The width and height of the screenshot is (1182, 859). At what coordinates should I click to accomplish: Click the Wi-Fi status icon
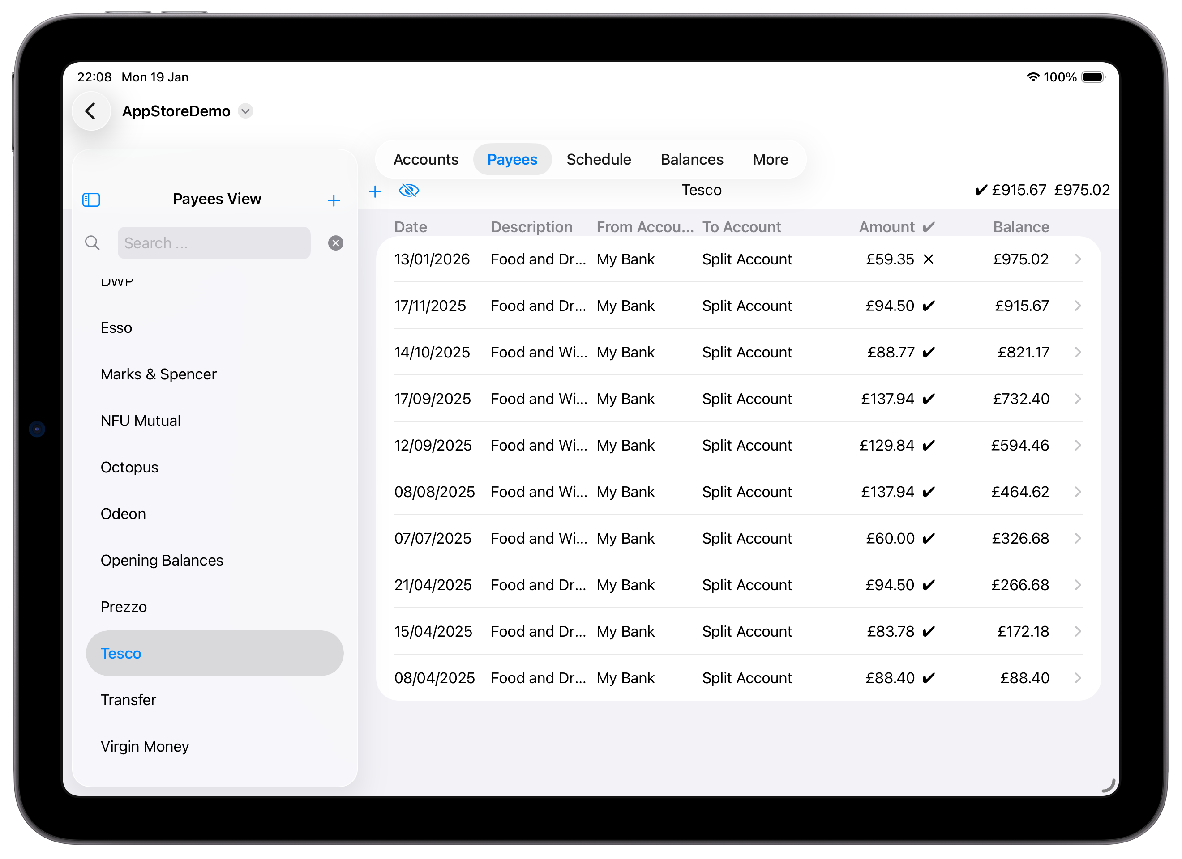tap(1032, 77)
